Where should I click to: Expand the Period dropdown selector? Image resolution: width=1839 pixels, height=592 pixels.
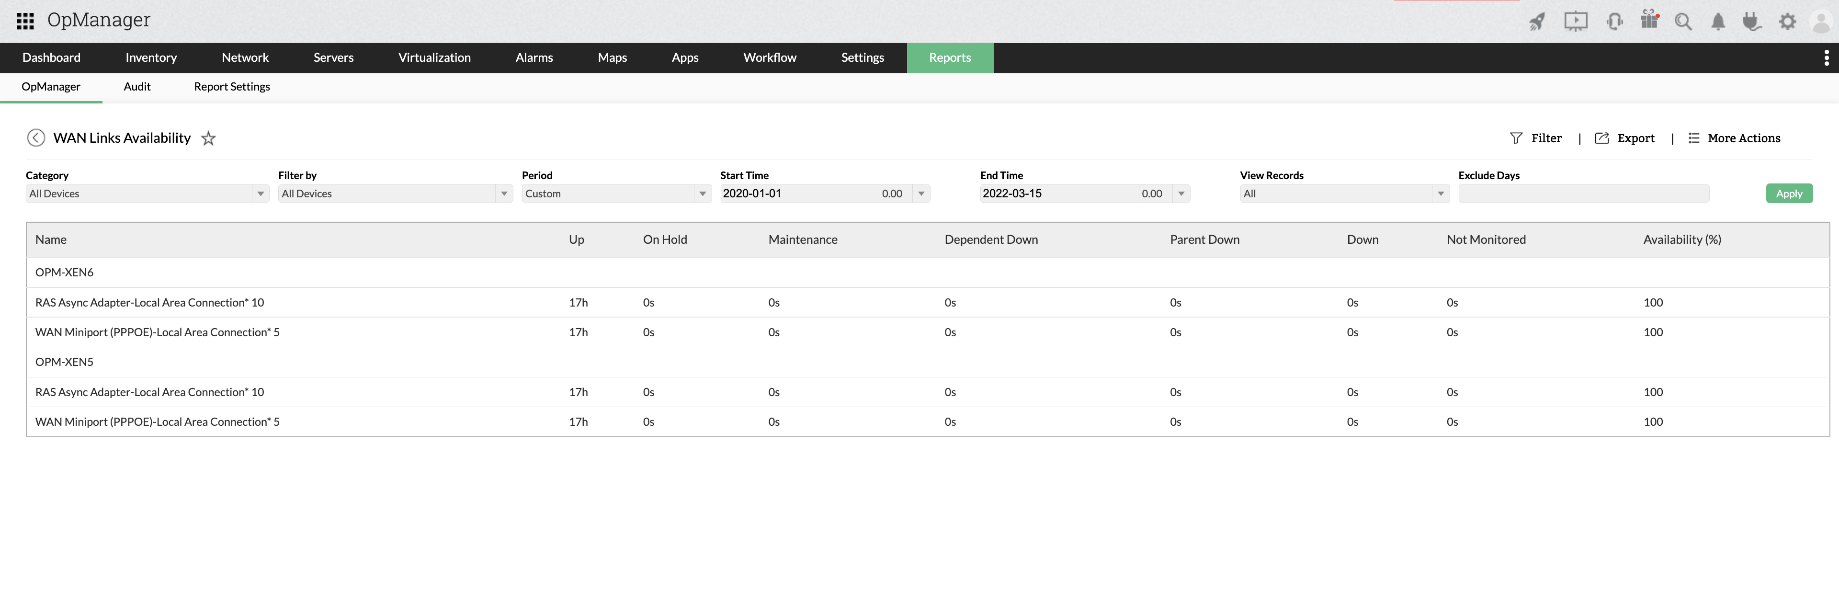click(699, 192)
